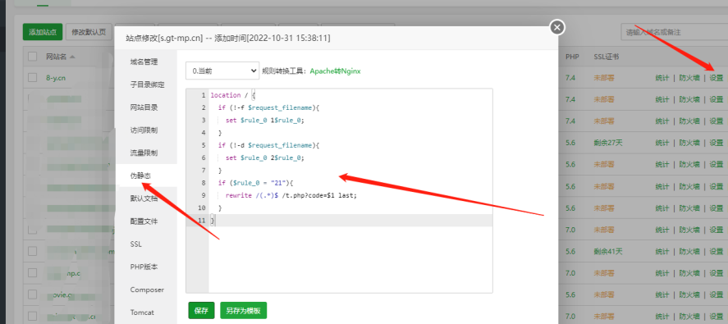Click the 添加站点 button
Viewport: 728px width, 324px height.
pos(43,32)
